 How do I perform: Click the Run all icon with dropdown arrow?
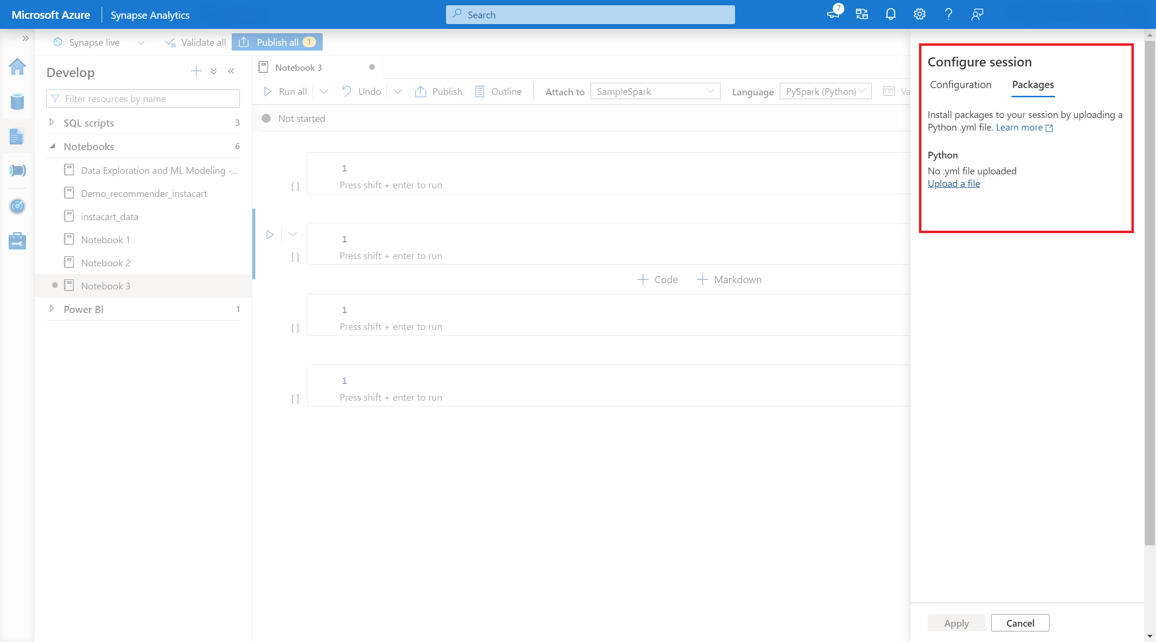pos(323,91)
